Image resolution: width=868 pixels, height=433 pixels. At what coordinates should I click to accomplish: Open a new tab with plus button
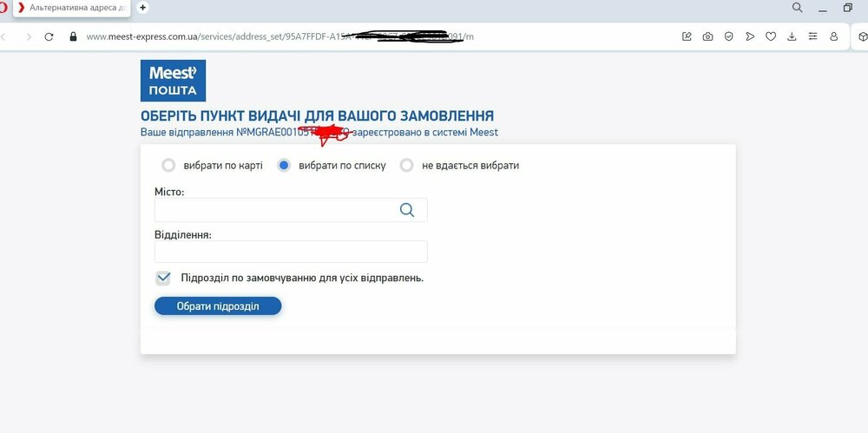(x=143, y=8)
